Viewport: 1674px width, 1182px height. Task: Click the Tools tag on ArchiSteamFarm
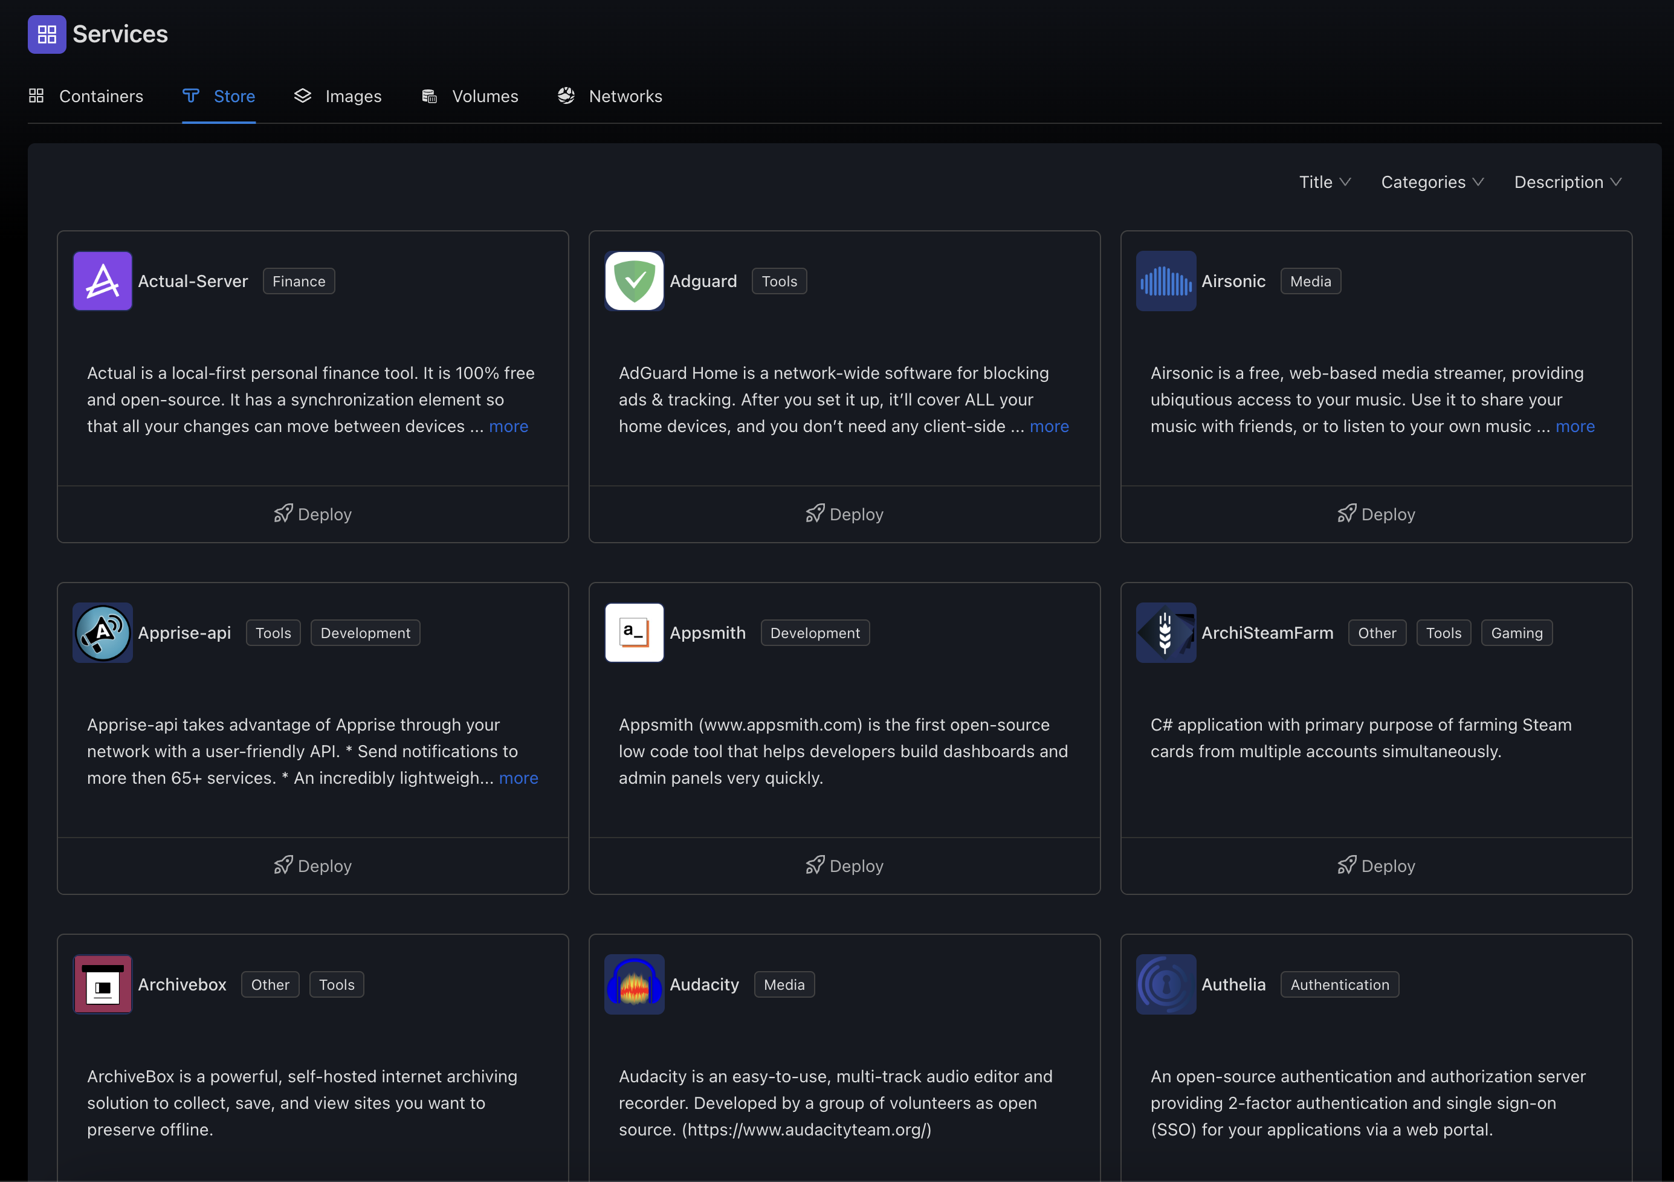click(x=1444, y=633)
